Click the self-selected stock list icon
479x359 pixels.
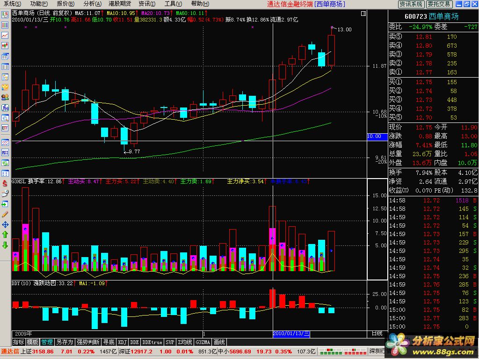[x=5, y=14]
